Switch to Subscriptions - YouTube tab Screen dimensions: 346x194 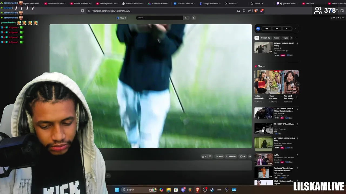click(107, 4)
